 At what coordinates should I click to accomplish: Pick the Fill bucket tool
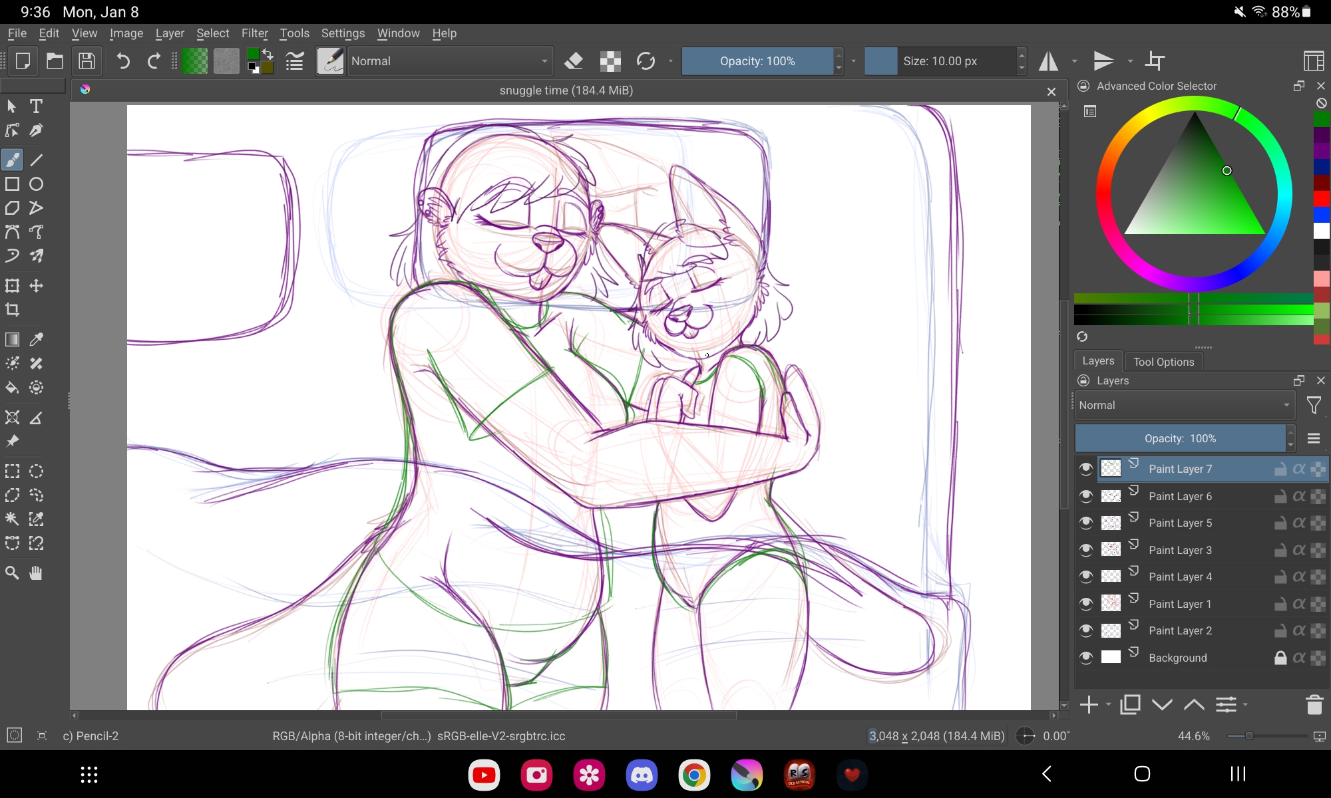12,388
